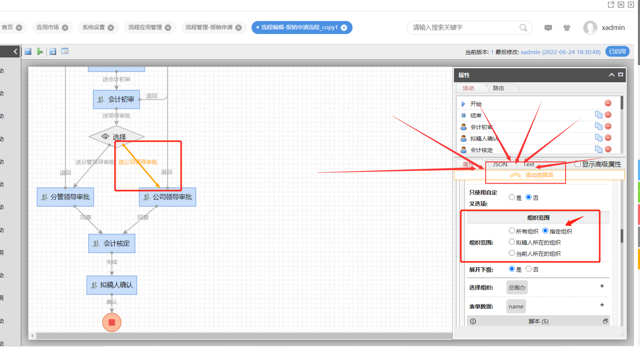Image resolution: width=640 pixels, height=347 pixels.
Task: Click the search magnifier icon
Action: tap(523, 28)
